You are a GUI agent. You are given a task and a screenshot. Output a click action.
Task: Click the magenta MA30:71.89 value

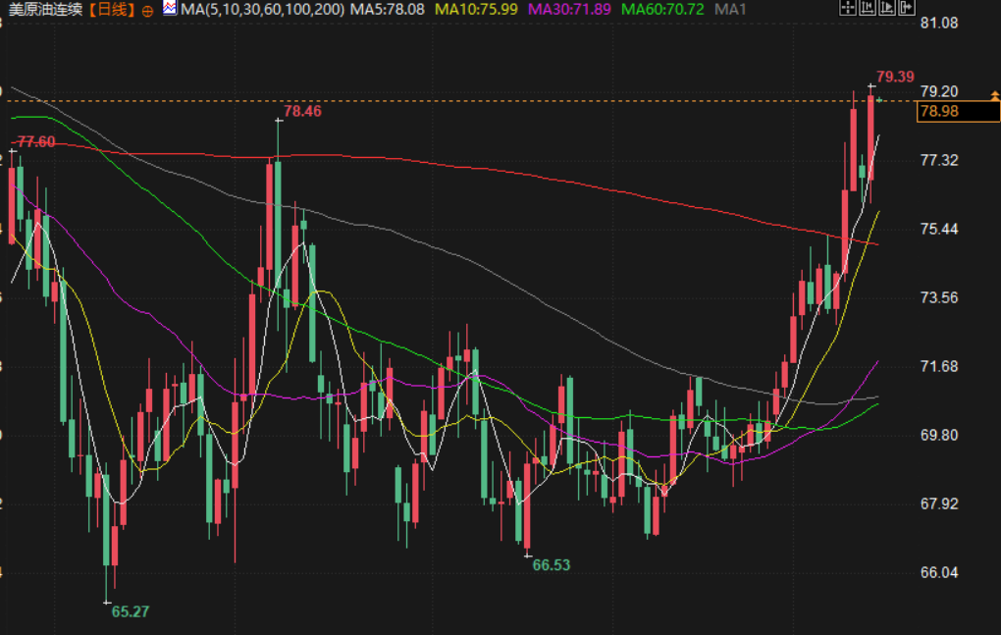(x=569, y=10)
